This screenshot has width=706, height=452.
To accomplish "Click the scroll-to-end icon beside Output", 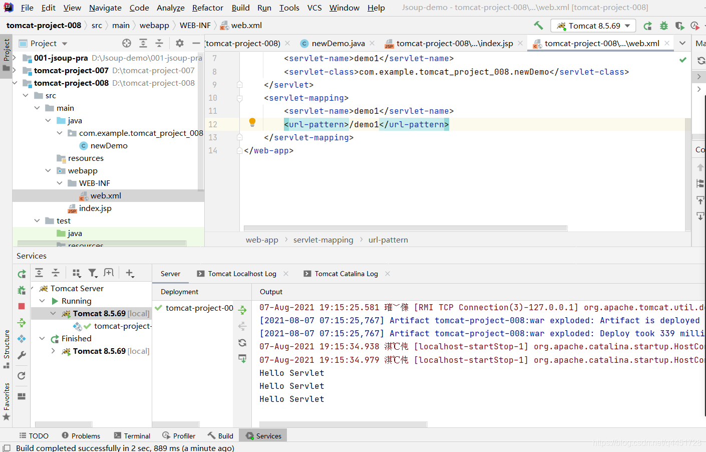I will 242,359.
